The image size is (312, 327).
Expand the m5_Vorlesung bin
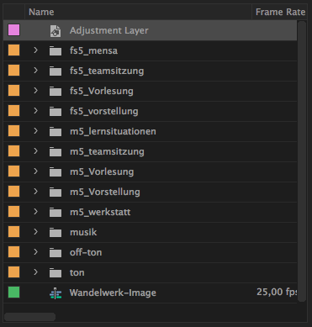click(35, 171)
